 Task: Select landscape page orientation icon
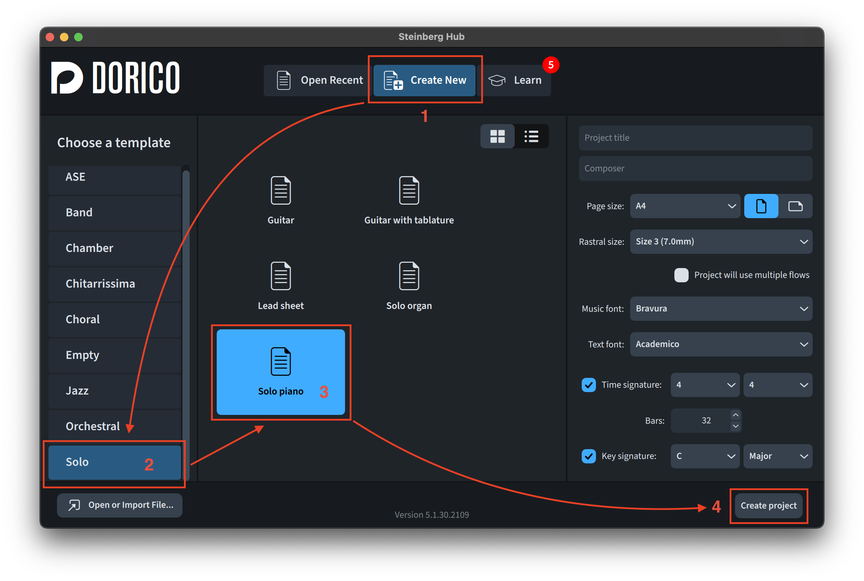point(795,206)
